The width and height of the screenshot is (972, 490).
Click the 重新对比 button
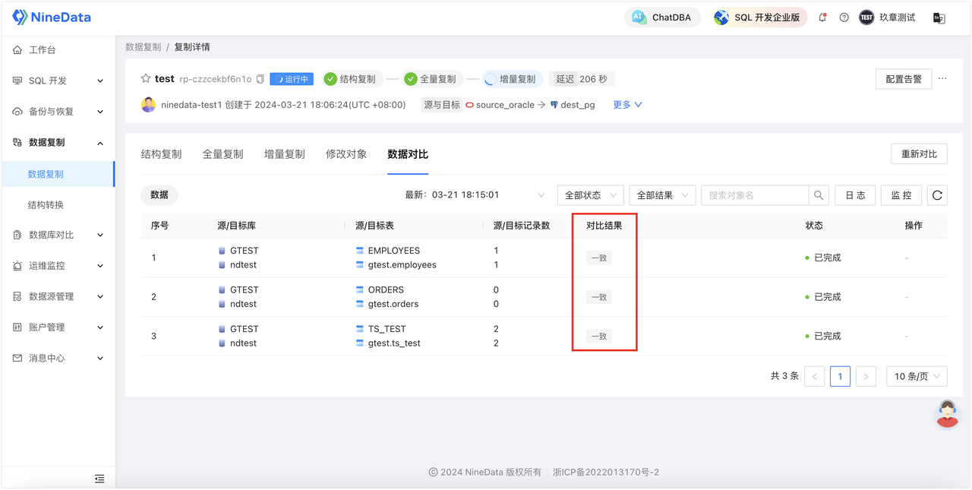(919, 153)
